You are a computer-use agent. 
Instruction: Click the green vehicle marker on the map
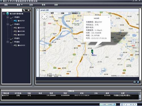click(92, 51)
